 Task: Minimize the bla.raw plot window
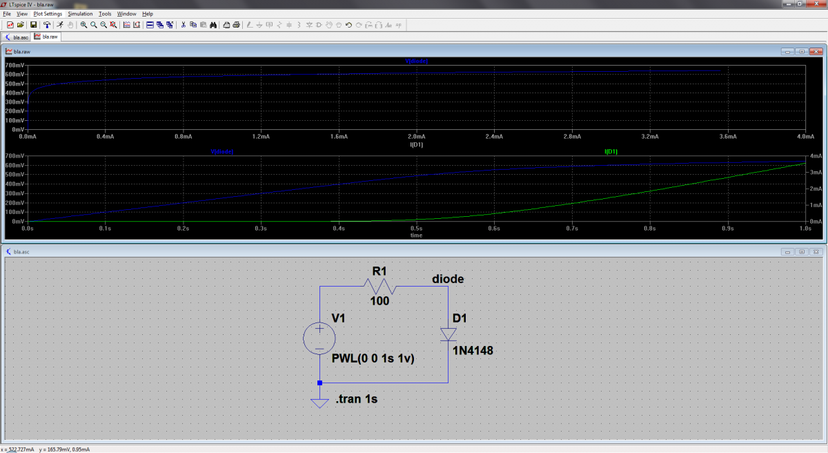(789, 52)
